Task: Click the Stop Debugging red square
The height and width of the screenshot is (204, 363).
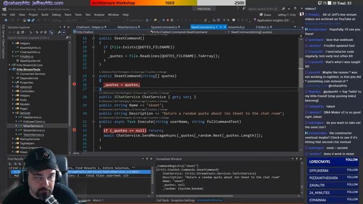Action: coord(168,20)
